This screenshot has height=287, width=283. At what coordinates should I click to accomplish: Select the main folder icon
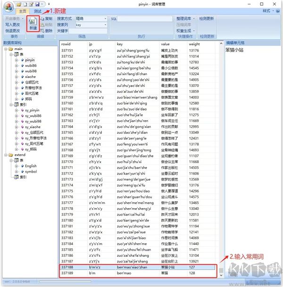(11, 49)
